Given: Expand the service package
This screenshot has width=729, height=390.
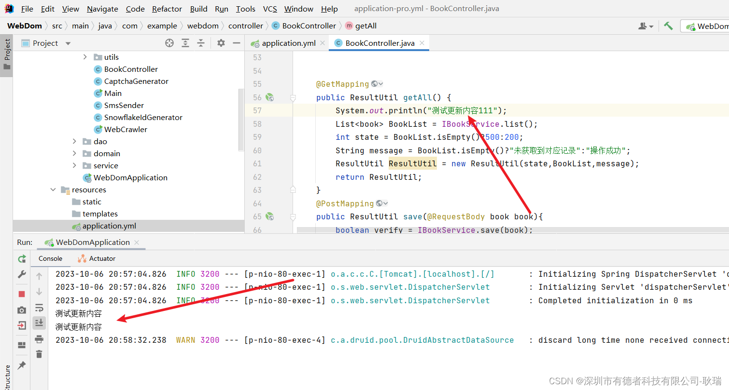Looking at the screenshot, I should tap(74, 165).
